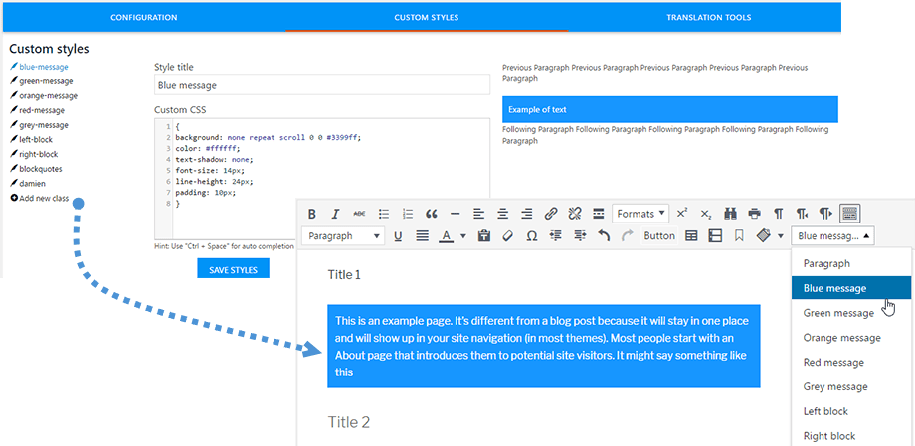This screenshot has width=915, height=446.
Task: Click the print icon in toolbar
Action: (x=754, y=214)
